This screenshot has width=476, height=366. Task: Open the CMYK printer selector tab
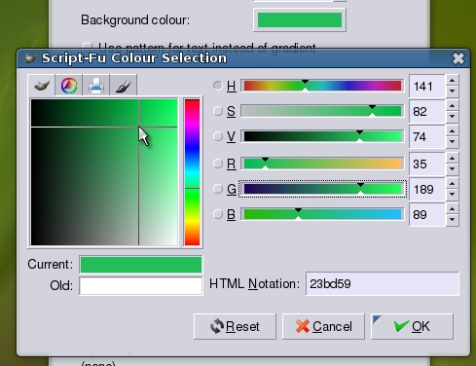tap(96, 86)
